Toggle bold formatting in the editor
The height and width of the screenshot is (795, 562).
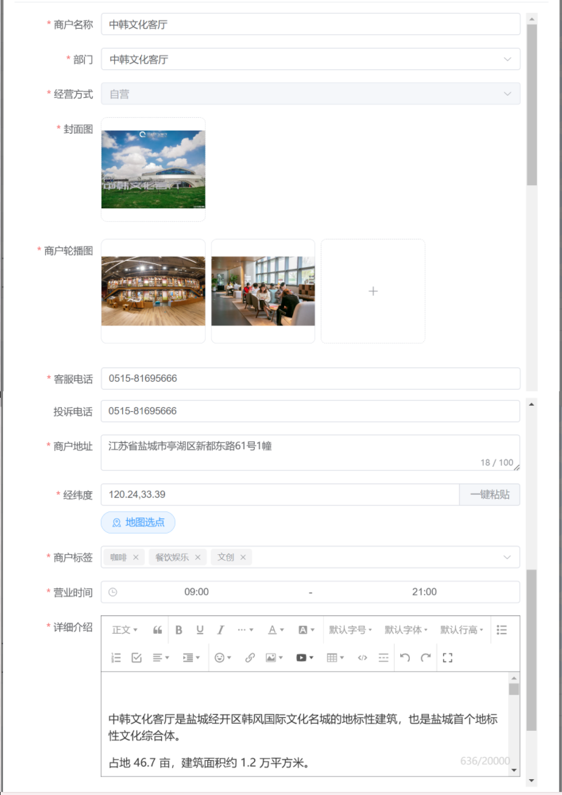tap(179, 630)
